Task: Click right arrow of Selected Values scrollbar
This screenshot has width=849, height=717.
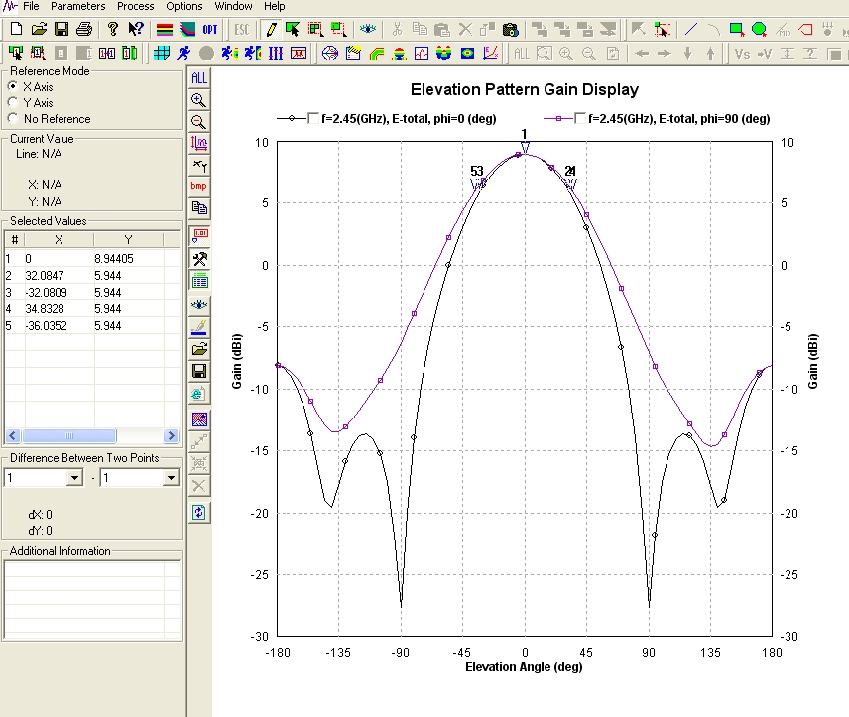Action: pos(171,436)
